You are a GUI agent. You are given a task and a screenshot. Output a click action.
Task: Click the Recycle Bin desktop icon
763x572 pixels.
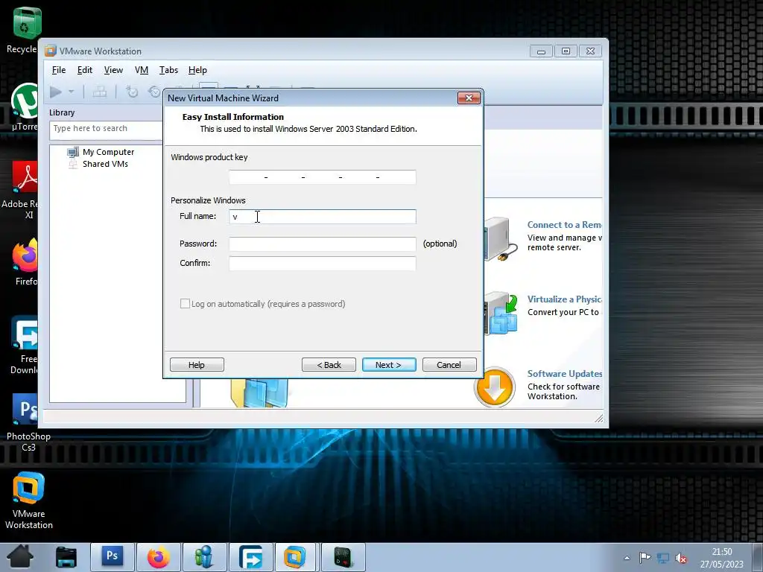pos(26,23)
